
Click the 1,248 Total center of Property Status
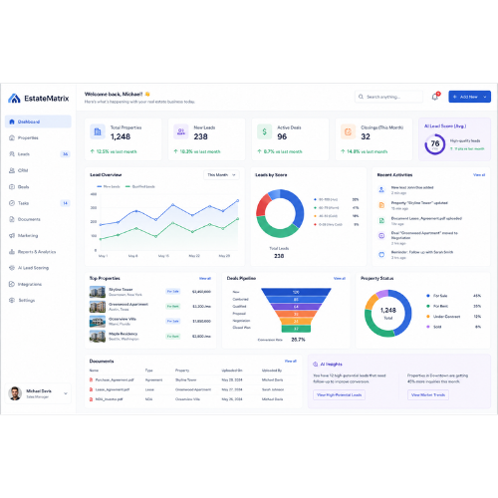[388, 313]
